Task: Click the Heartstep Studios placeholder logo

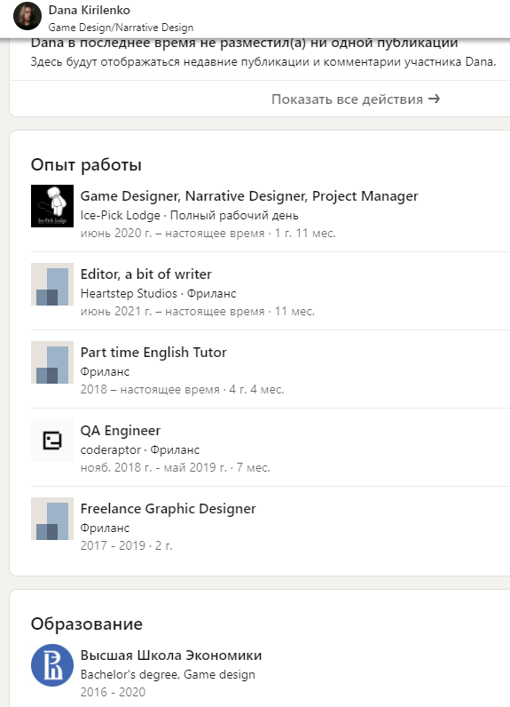Action: click(52, 284)
